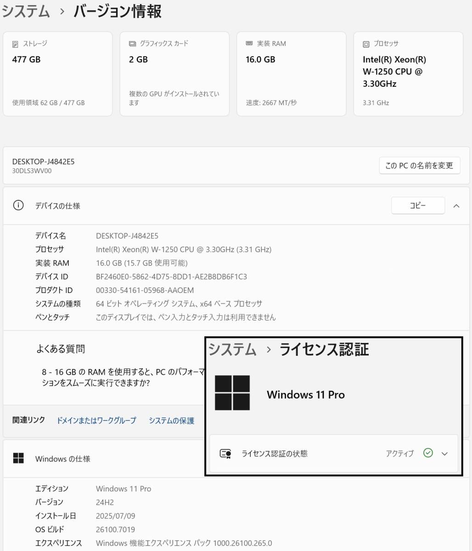Select the 16.0 GB (15.7 GB 使用可能) value

[141, 263]
